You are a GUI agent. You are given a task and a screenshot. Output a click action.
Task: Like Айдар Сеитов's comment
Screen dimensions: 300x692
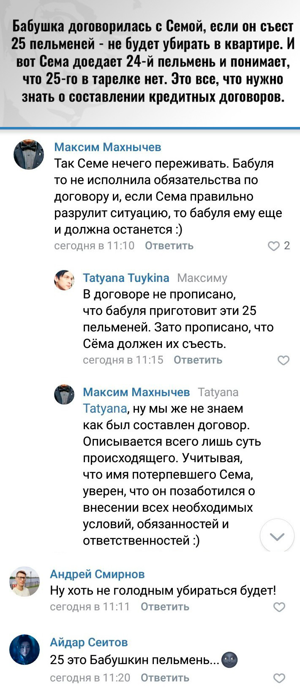(x=279, y=678)
